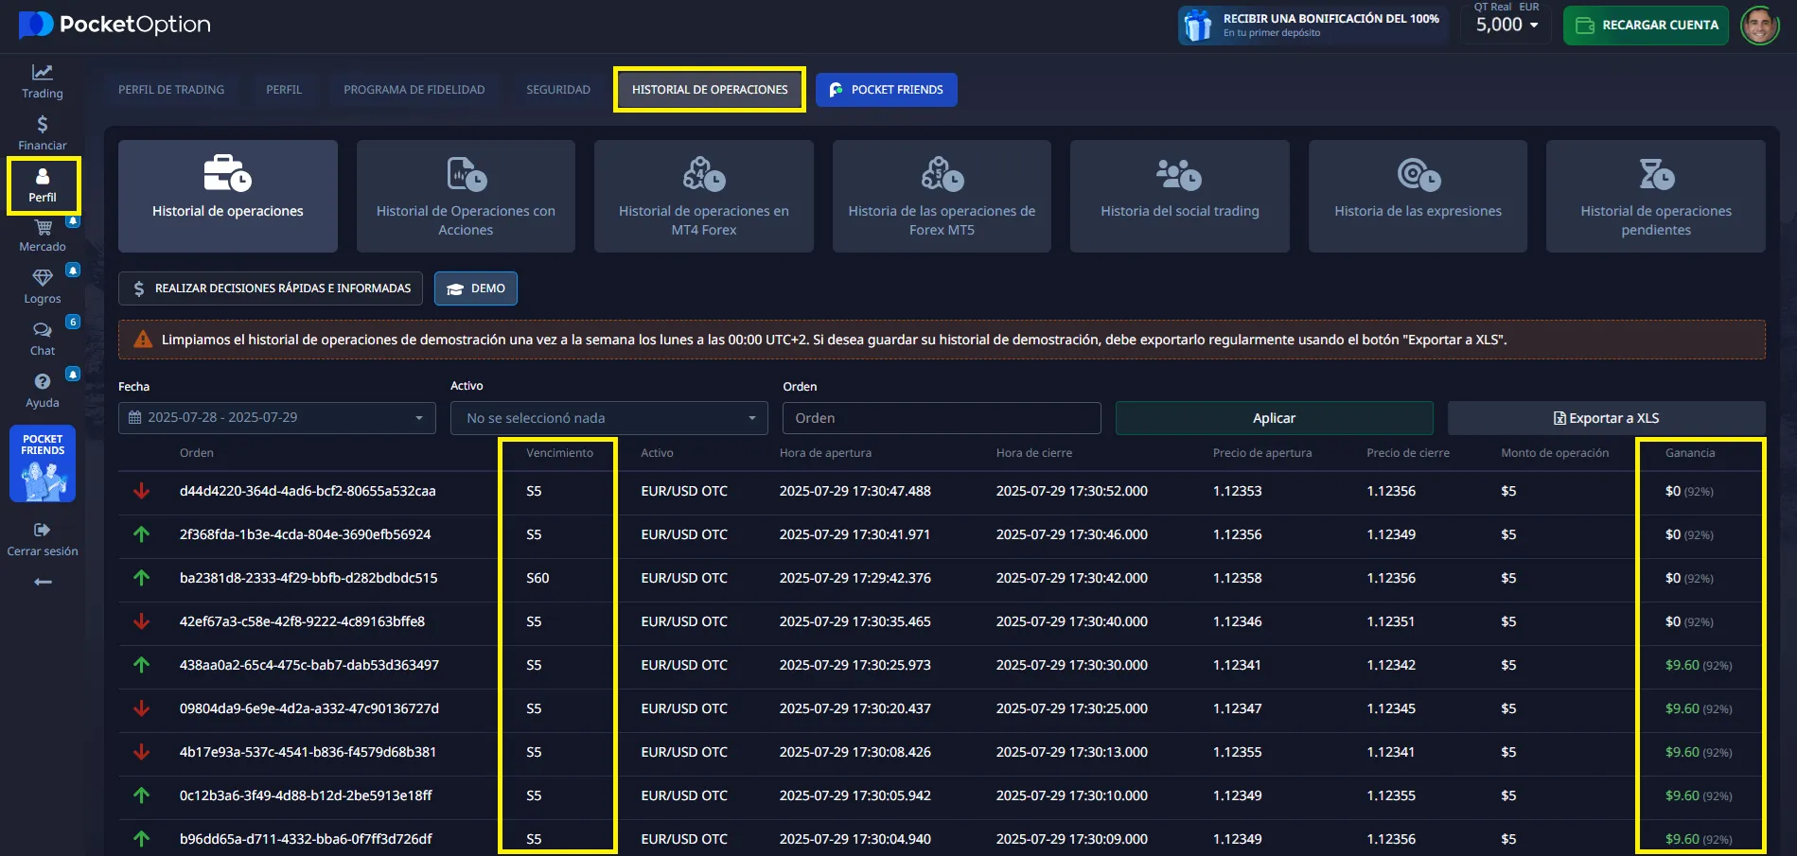Click opening time 2025-07-29 17:30:05.942

pyautogui.click(x=855, y=795)
